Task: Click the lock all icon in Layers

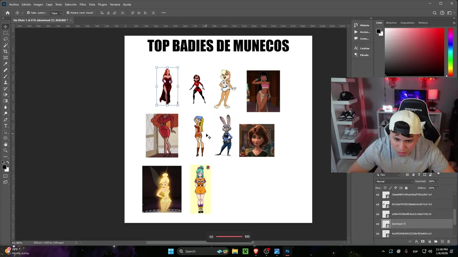Action: coord(406,188)
